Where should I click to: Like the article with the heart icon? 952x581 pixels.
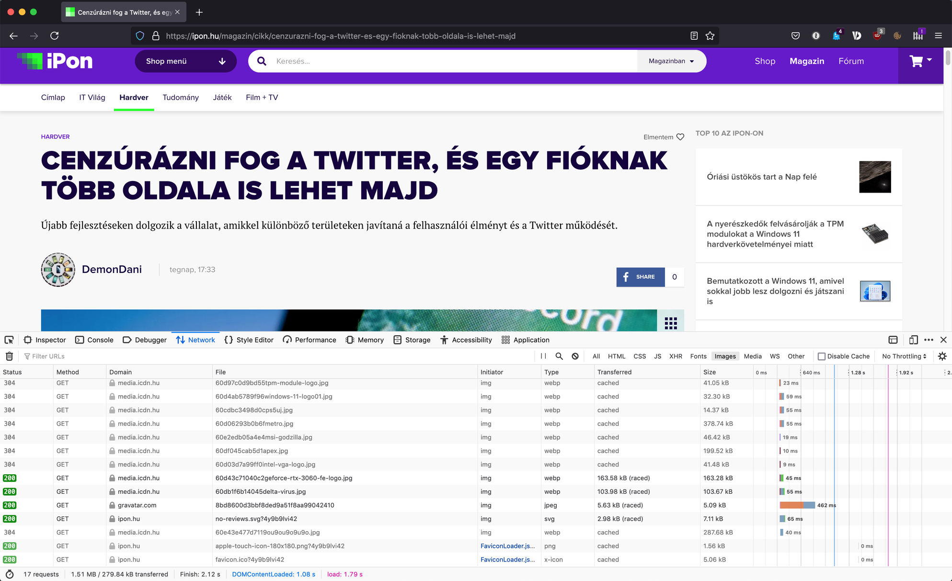point(680,137)
